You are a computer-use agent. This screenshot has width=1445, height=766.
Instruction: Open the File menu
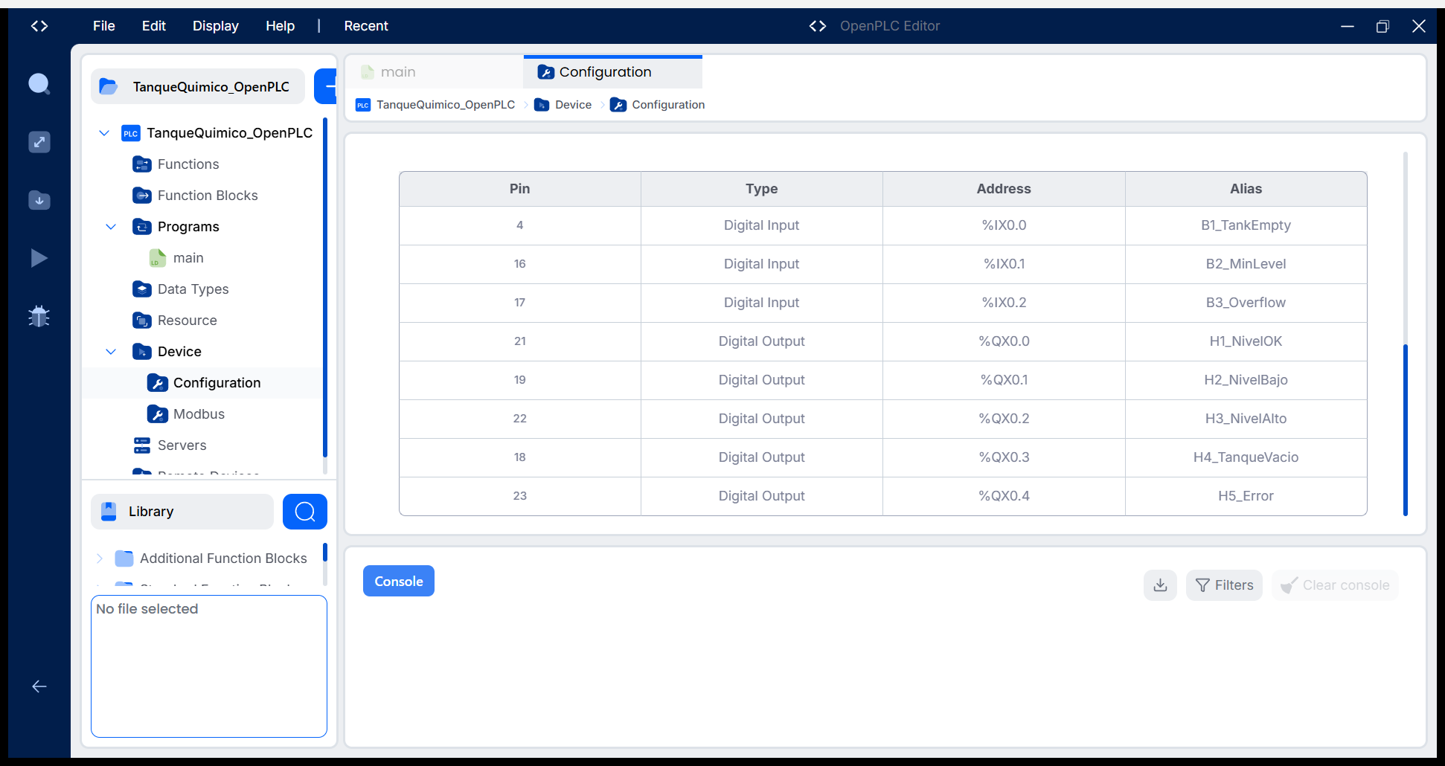point(104,26)
